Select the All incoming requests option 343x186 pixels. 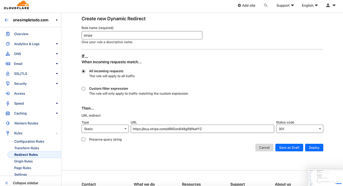click(83, 71)
